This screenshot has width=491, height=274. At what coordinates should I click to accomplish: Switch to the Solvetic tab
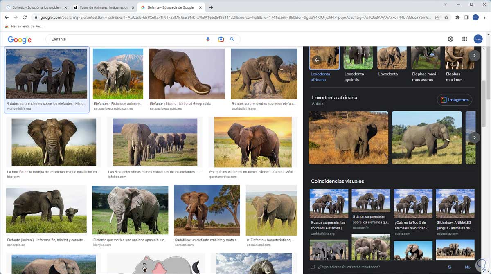click(x=36, y=7)
